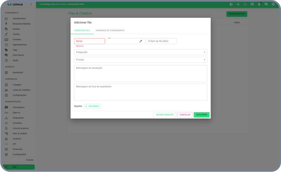Open notifications bell in the top bar
Image resolution: width=281 pixels, height=172 pixels.
tap(259, 4)
